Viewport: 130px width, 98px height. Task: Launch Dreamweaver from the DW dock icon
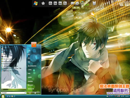tap(60, 3)
